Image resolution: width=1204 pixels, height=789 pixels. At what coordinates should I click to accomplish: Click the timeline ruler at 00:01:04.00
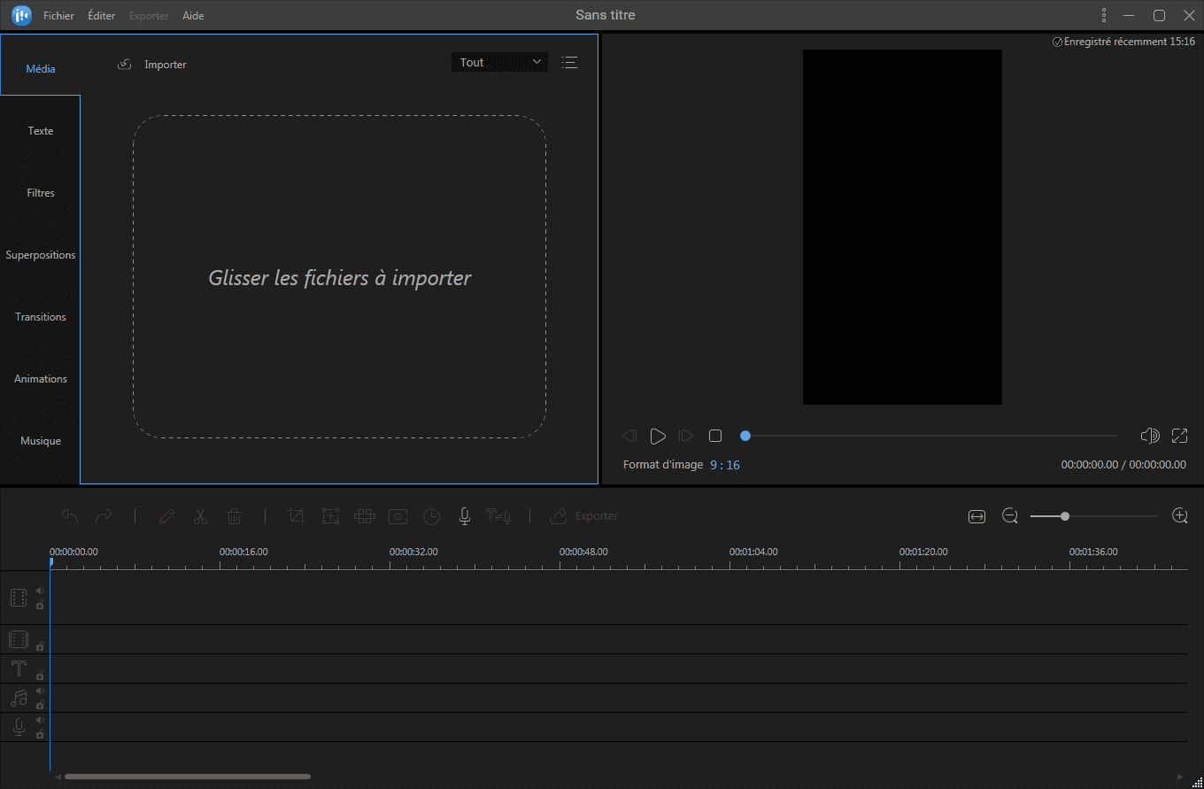point(753,552)
